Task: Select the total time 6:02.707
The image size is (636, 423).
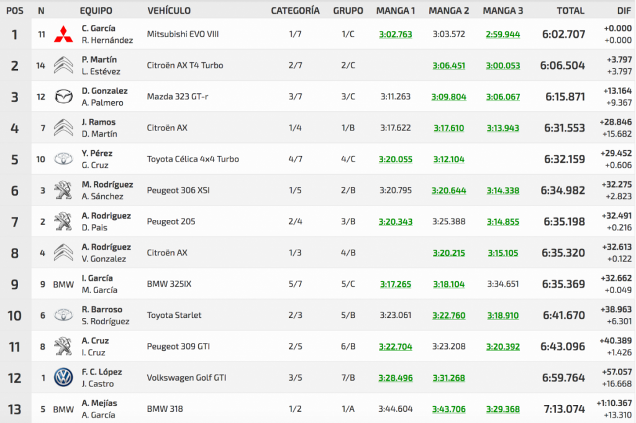Action: tap(563, 35)
